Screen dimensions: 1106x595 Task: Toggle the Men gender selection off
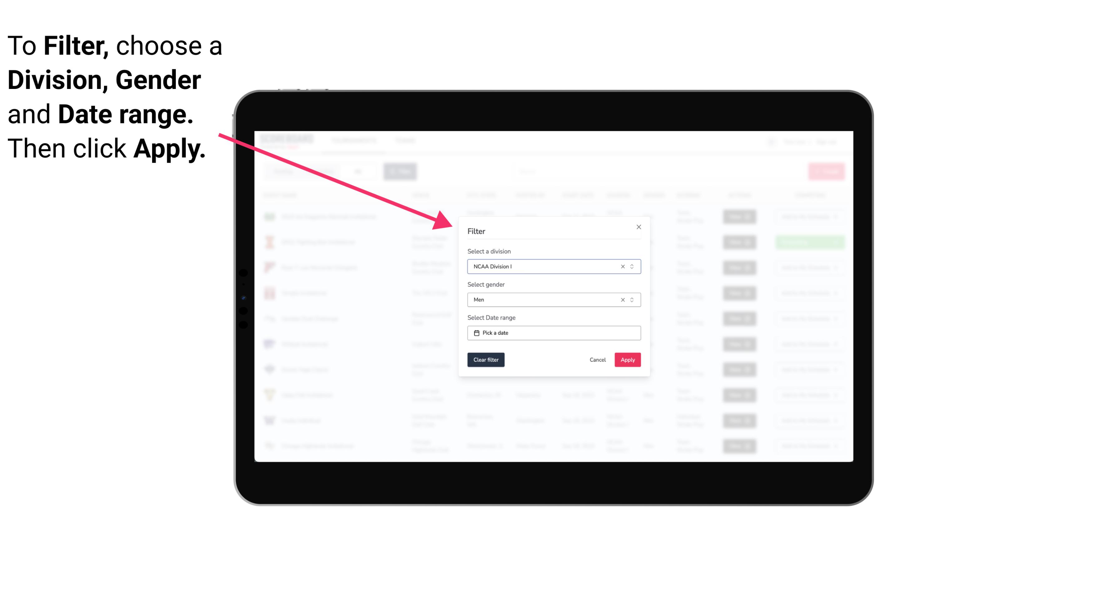tap(621, 300)
